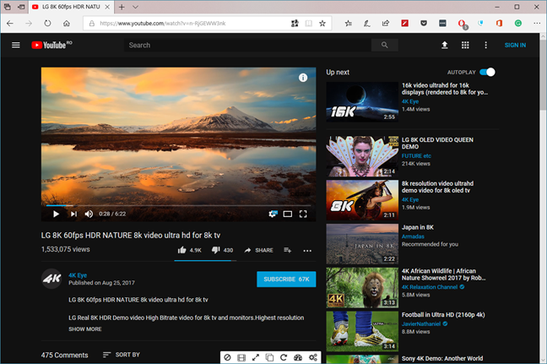Screen dimensions: 547x364
Task: Visit the FUTURE etc channel link
Action: pos(416,156)
